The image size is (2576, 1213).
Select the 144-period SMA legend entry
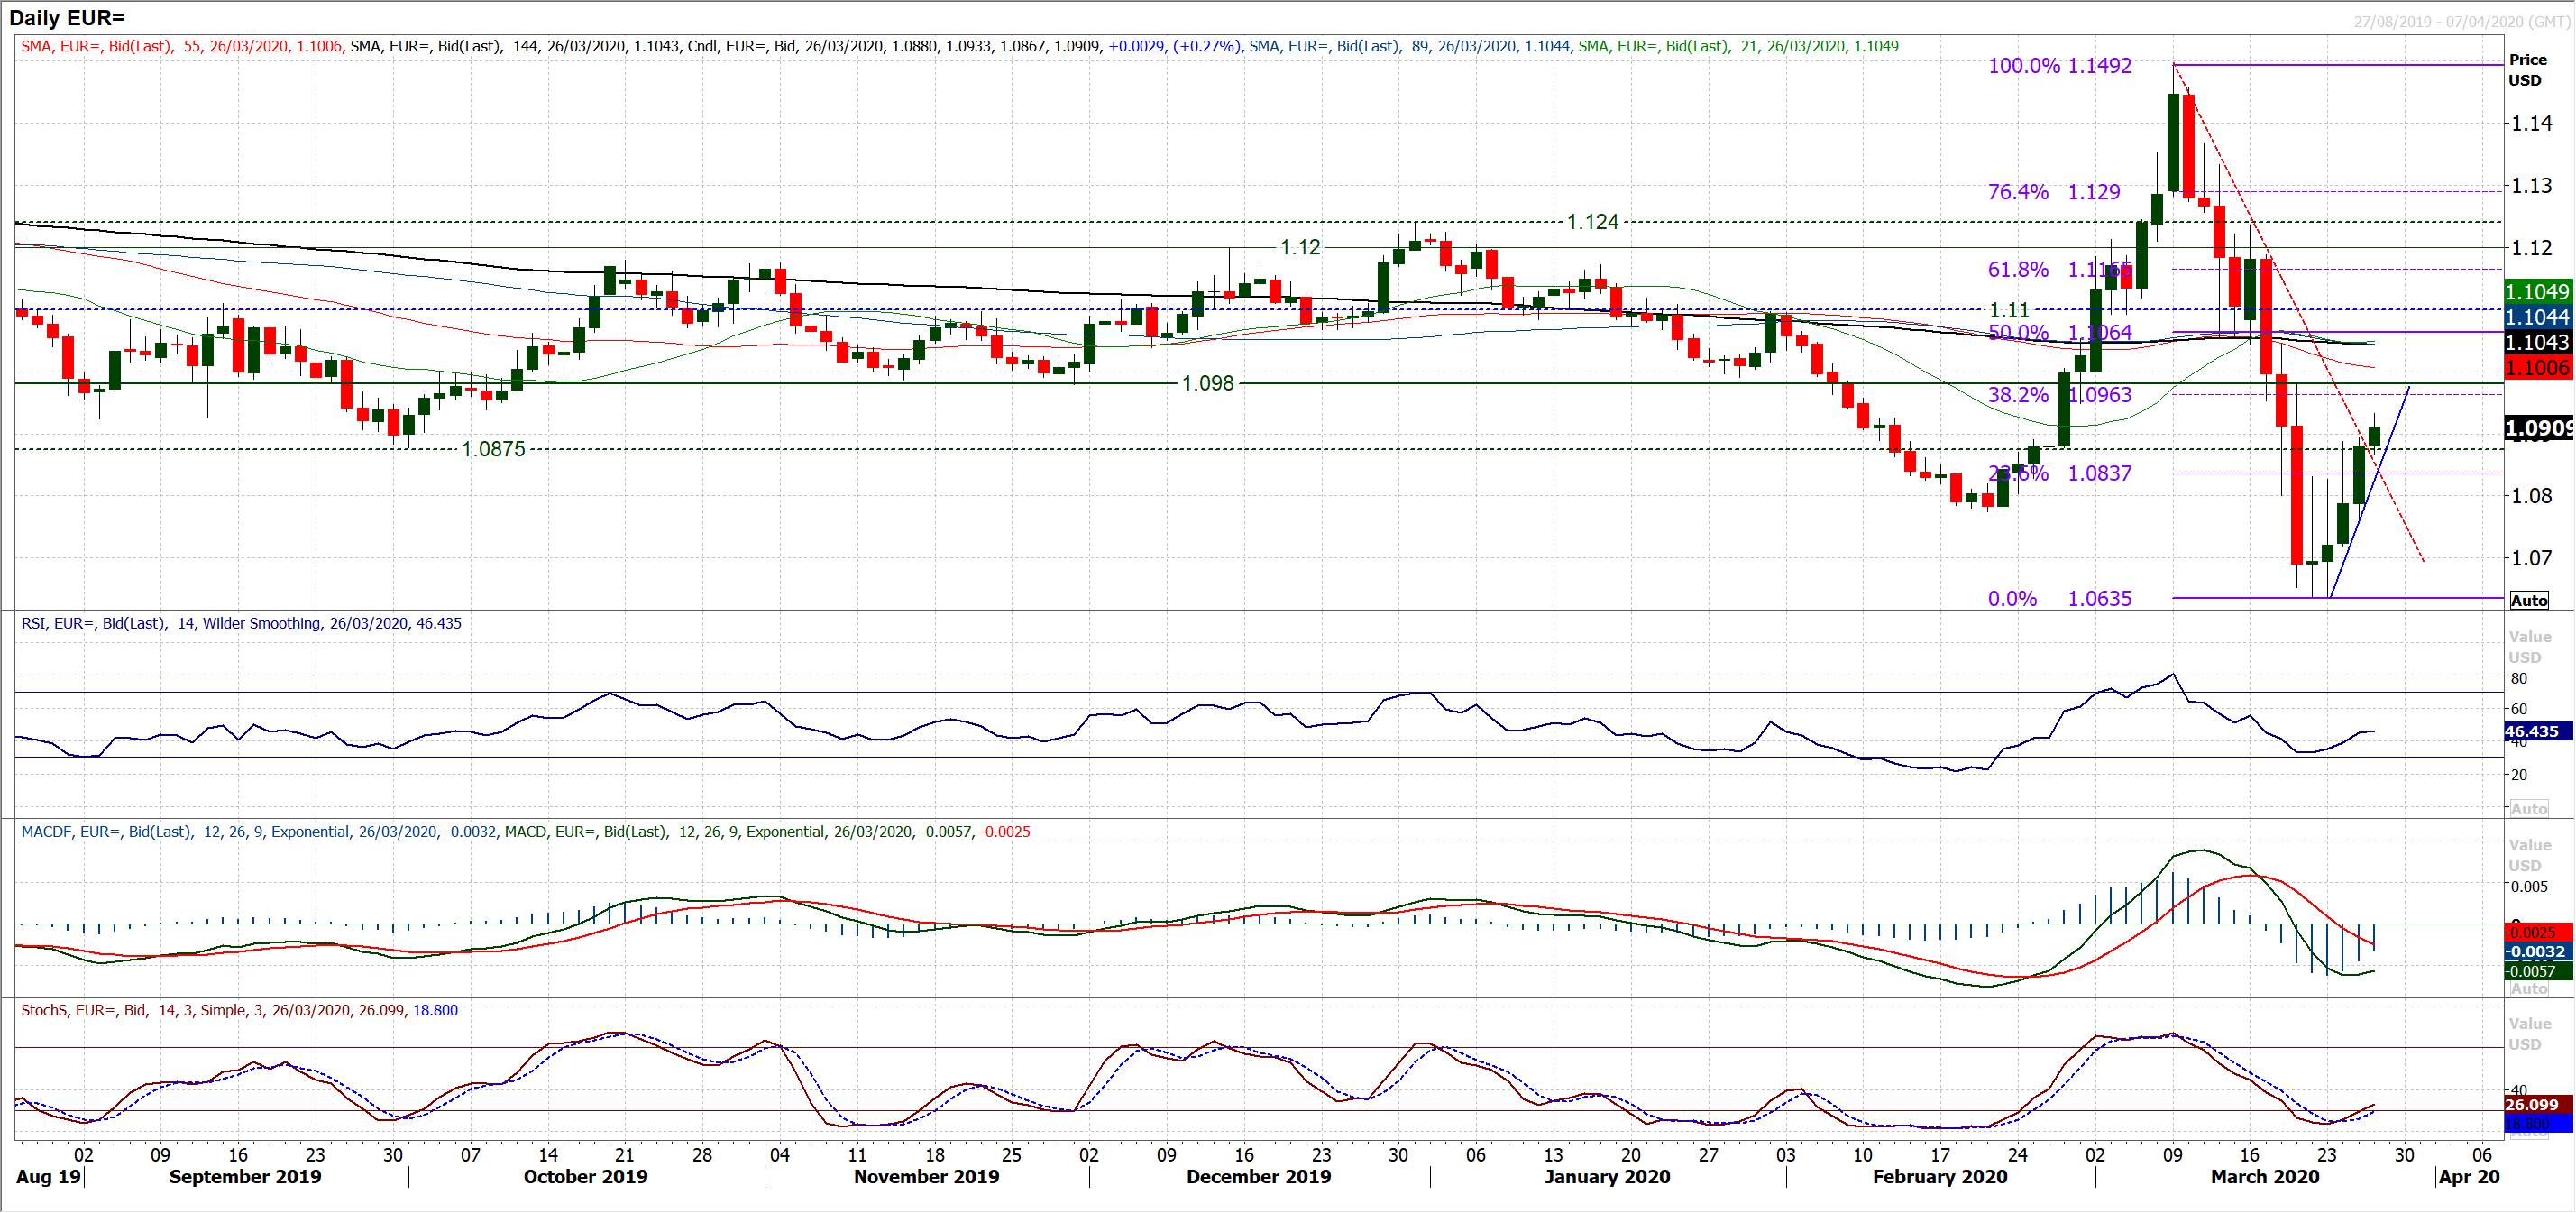click(x=516, y=46)
